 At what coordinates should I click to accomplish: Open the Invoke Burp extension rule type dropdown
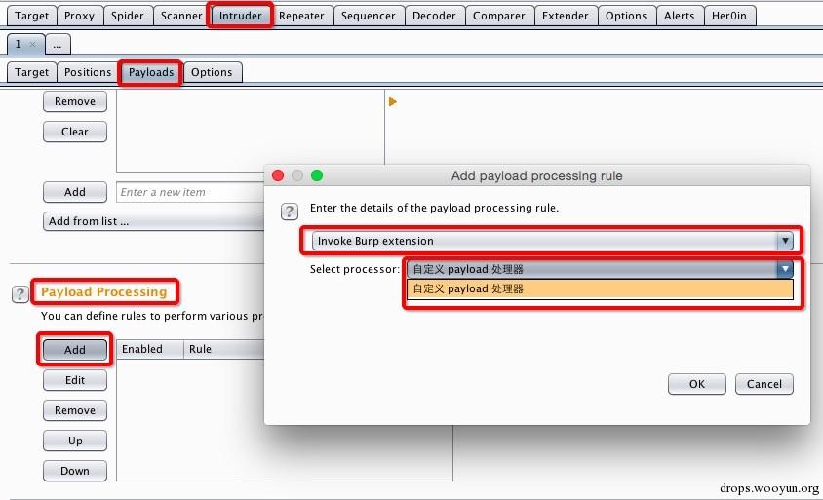click(x=552, y=241)
